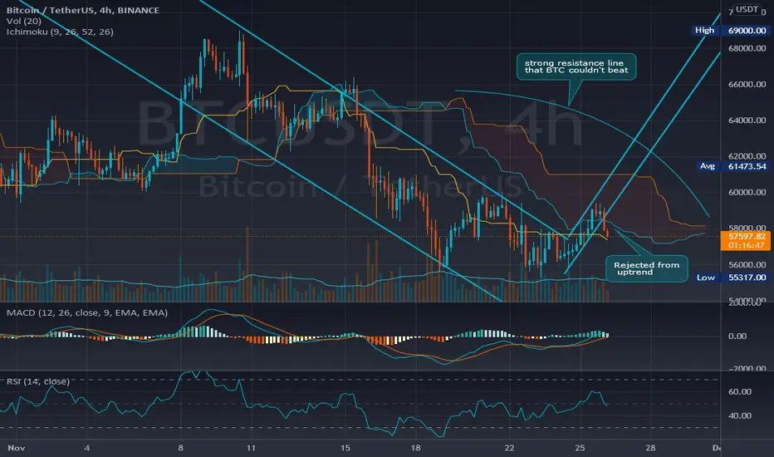Image resolution: width=774 pixels, height=457 pixels.
Task: Click the 68000.00 price axis value
Action: coord(747,48)
